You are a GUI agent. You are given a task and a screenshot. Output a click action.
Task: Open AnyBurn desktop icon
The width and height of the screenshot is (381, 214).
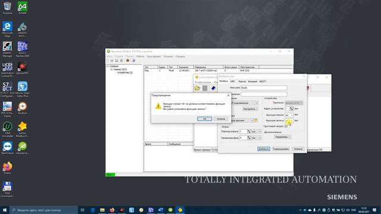coord(23,108)
